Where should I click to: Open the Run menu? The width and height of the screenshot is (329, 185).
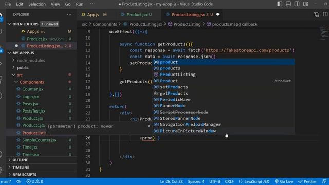(80, 4)
